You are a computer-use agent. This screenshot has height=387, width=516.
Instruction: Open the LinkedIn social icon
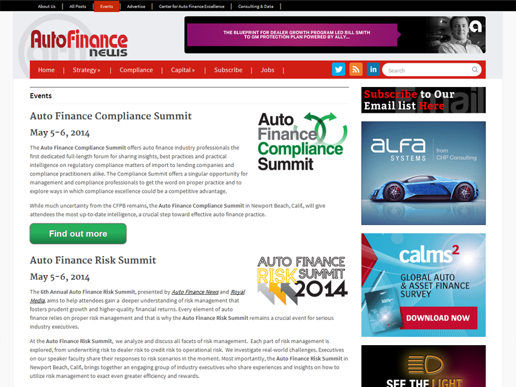(373, 70)
